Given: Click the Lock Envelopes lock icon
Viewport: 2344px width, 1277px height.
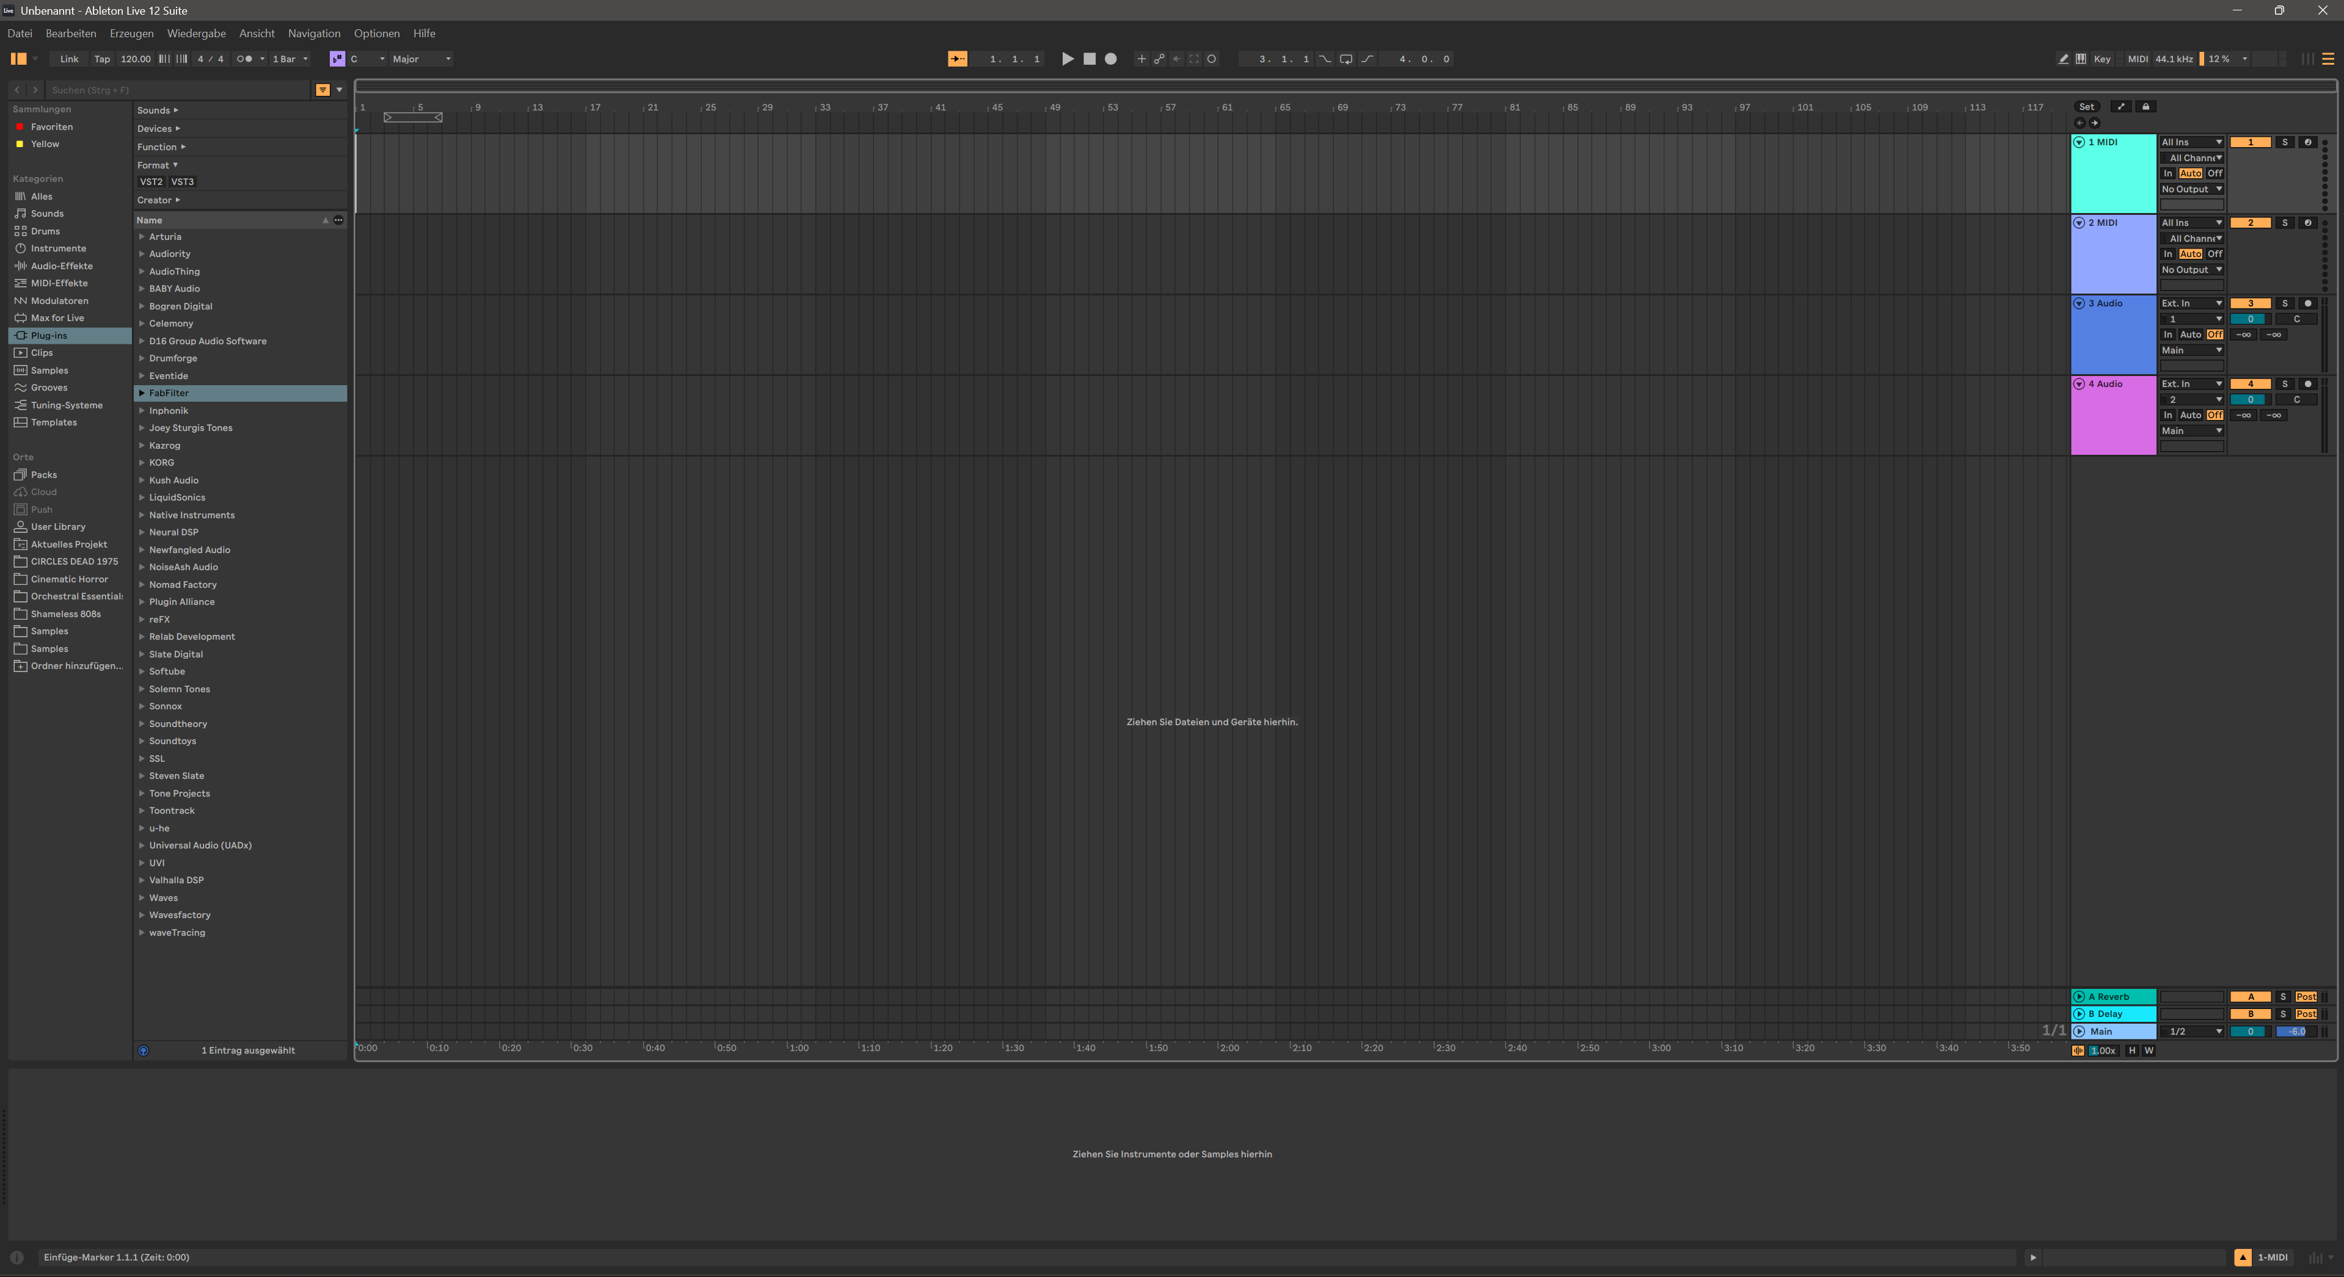Looking at the screenshot, I should 2146,106.
